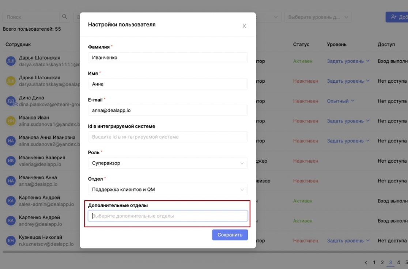Click the ИИ avatar for Иванов Иван
Image resolution: width=408 pixels, height=269 pixels.
click(x=11, y=121)
